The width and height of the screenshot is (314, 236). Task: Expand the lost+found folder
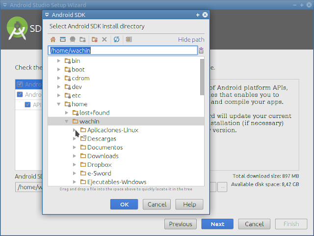tap(67, 113)
